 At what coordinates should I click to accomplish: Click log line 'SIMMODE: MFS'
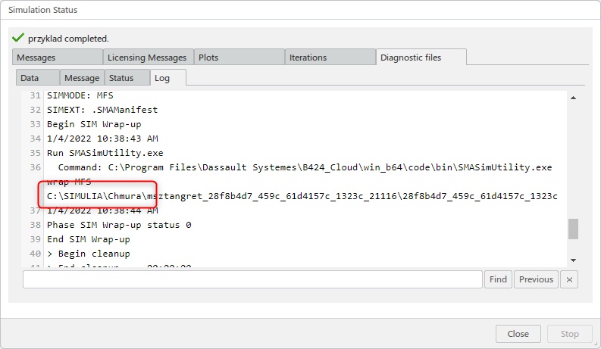pos(80,95)
